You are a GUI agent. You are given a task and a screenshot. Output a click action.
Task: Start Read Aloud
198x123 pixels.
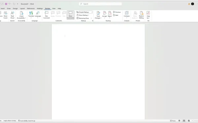[x=12, y=15]
